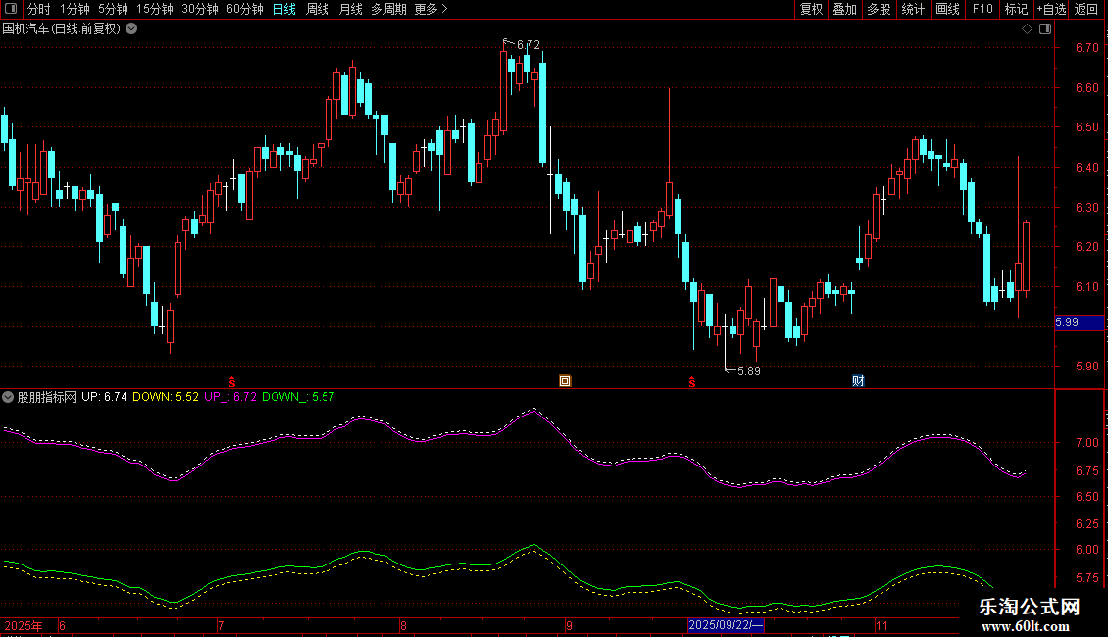The image size is (1108, 637).
Task: Switch to the 周线 weekly chart
Action: tap(318, 9)
